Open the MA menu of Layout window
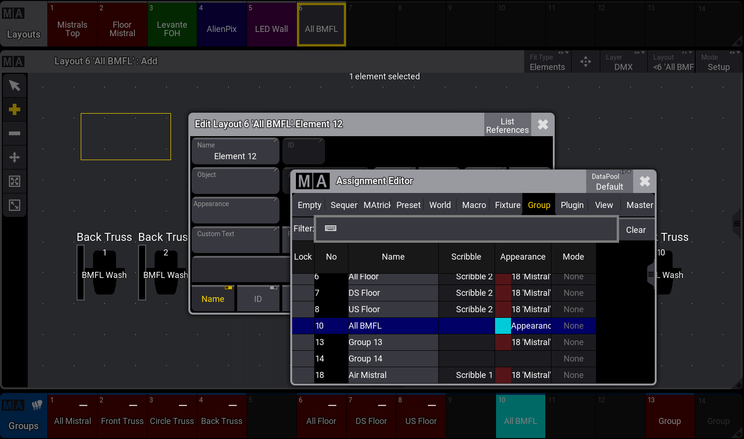 click(x=13, y=62)
